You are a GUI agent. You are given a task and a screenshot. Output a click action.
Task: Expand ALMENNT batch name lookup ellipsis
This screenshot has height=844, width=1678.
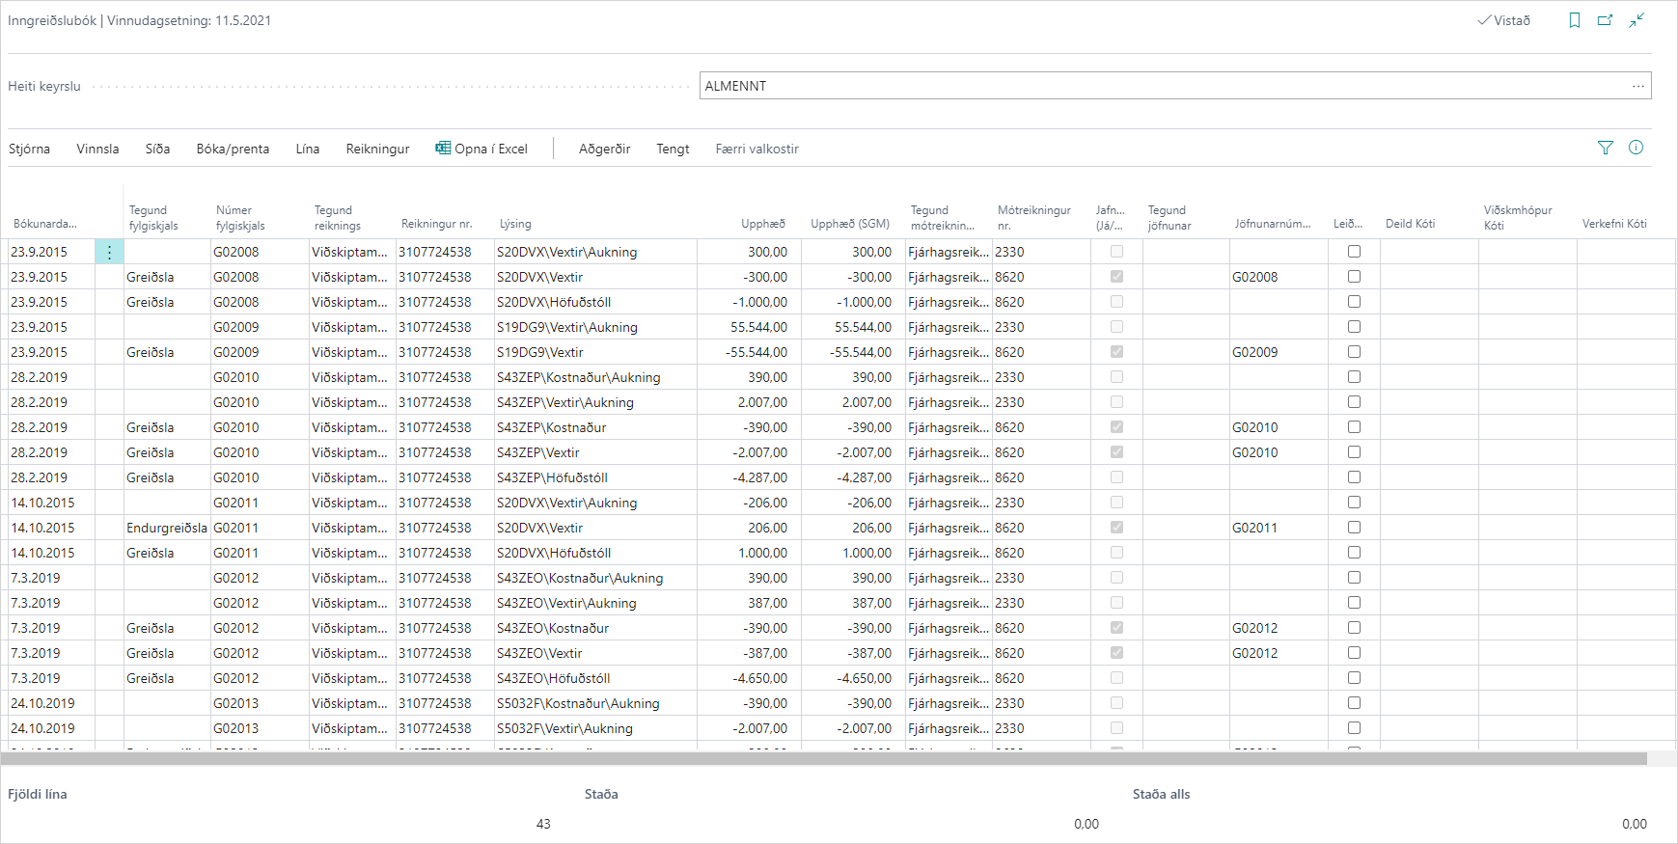[1637, 86]
